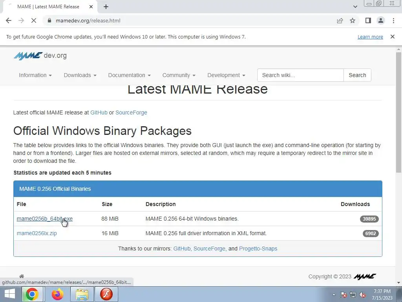The width and height of the screenshot is (402, 302).
Task: Dismiss the Chrome update notification bar
Action: [393, 37]
